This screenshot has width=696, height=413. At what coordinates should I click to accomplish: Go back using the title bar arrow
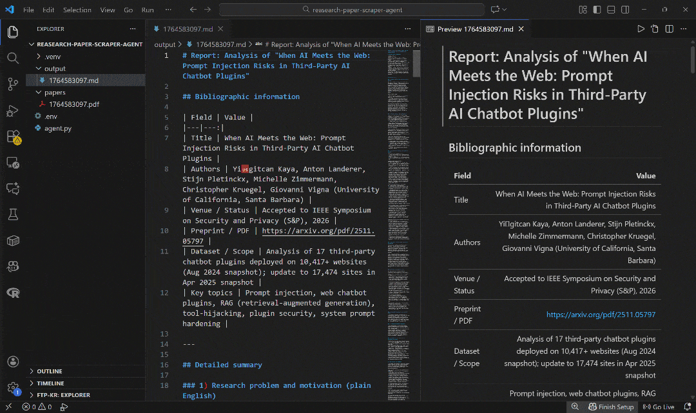coord(193,9)
